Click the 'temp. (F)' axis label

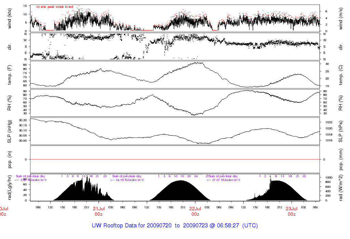9,75
